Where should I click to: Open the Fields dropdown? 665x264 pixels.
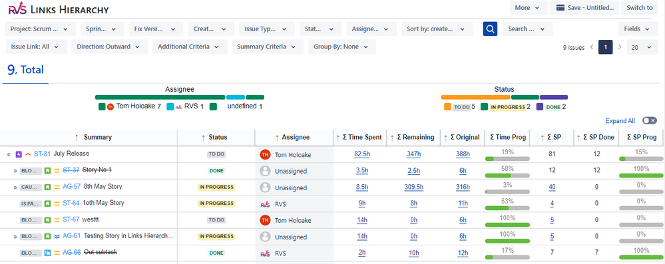637,29
